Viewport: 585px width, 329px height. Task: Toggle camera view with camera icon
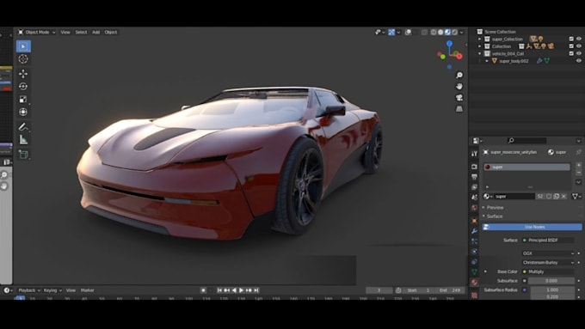click(x=459, y=98)
